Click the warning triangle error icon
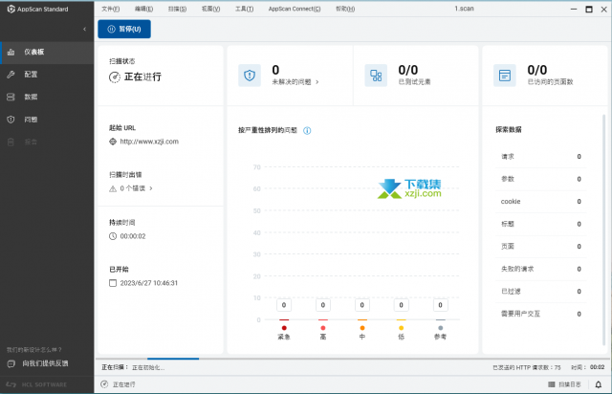This screenshot has width=612, height=394. (113, 188)
